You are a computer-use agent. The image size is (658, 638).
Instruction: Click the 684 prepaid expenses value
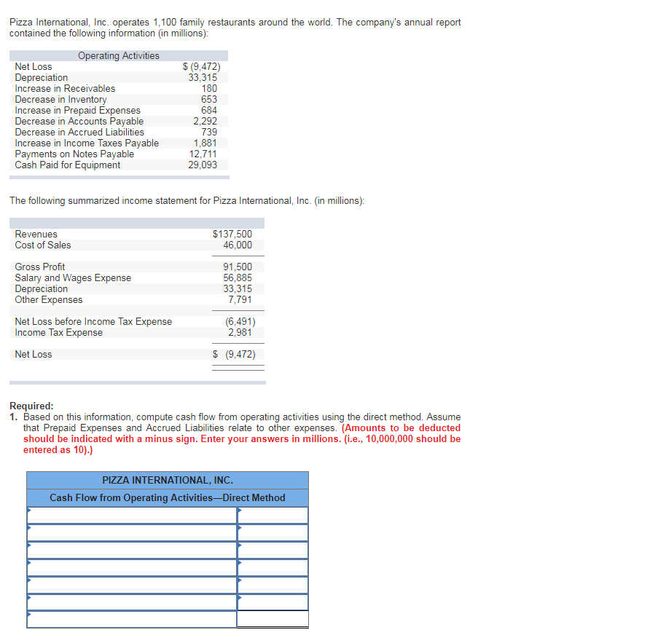point(209,110)
